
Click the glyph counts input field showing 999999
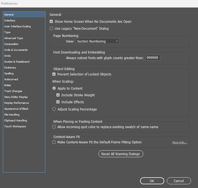tap(153, 58)
